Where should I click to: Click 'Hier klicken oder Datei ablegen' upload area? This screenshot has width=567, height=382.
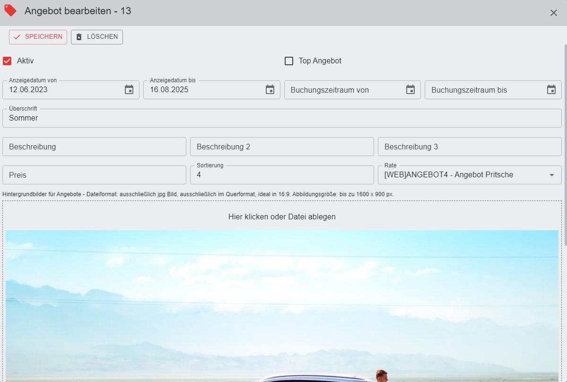point(282,217)
